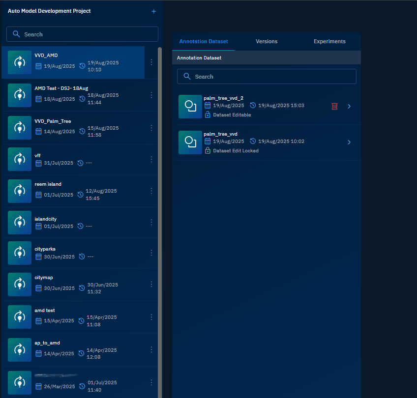Open the three-dot menu for VVD_Palm_Tree

pos(151,128)
